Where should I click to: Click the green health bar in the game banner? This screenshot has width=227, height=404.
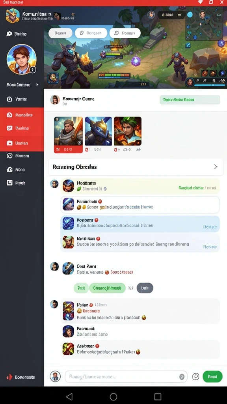[x=114, y=76]
